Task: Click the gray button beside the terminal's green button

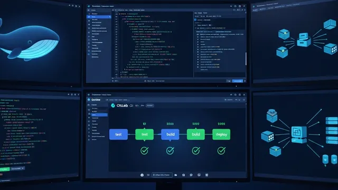Action: click(x=17, y=168)
